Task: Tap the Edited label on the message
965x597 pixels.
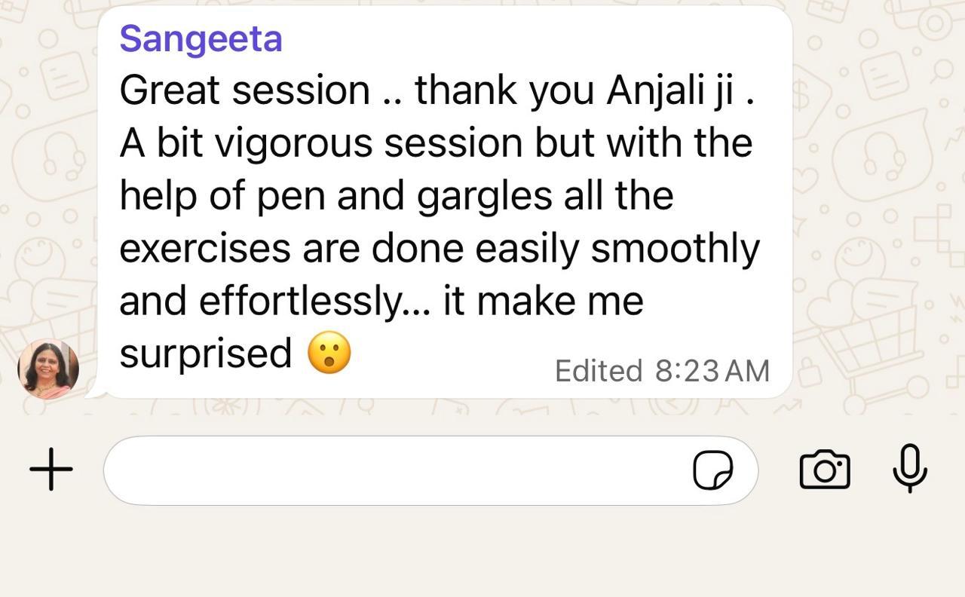Action: [599, 371]
